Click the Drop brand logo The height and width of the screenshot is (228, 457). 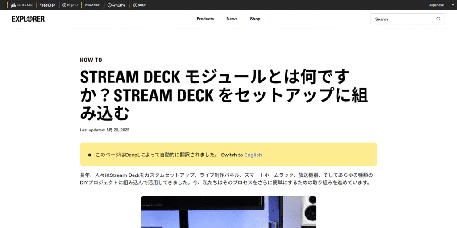click(47, 5)
